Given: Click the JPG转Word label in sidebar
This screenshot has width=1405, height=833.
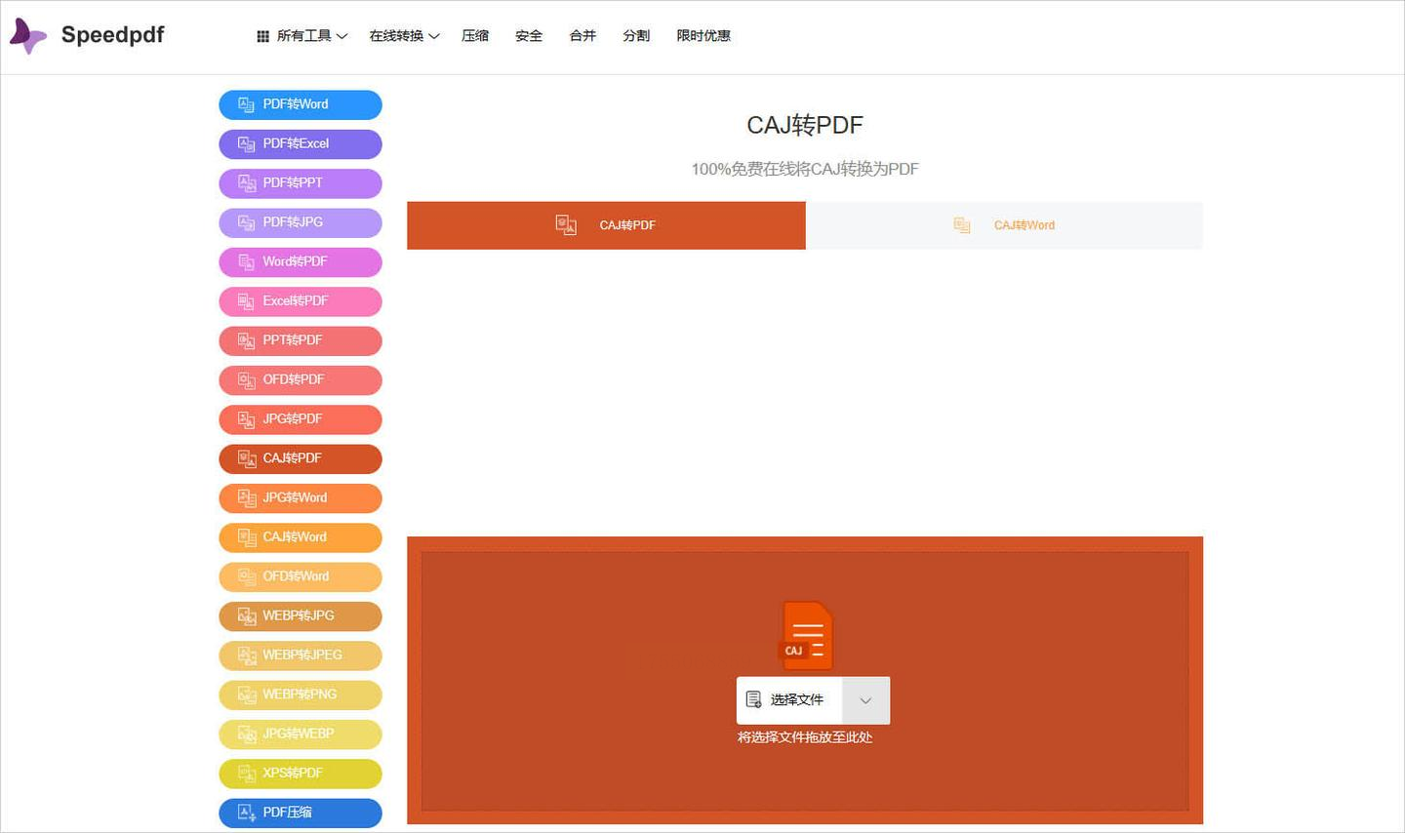Looking at the screenshot, I should coord(295,497).
